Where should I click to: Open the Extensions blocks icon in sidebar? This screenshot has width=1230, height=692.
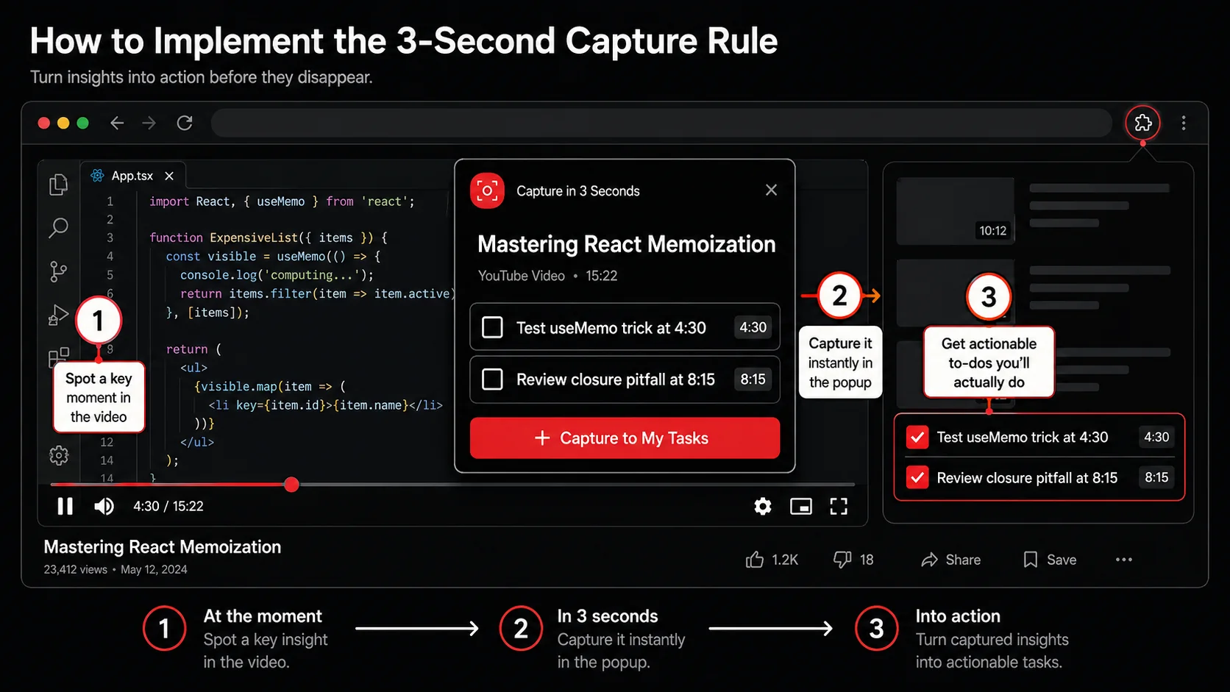pos(58,357)
